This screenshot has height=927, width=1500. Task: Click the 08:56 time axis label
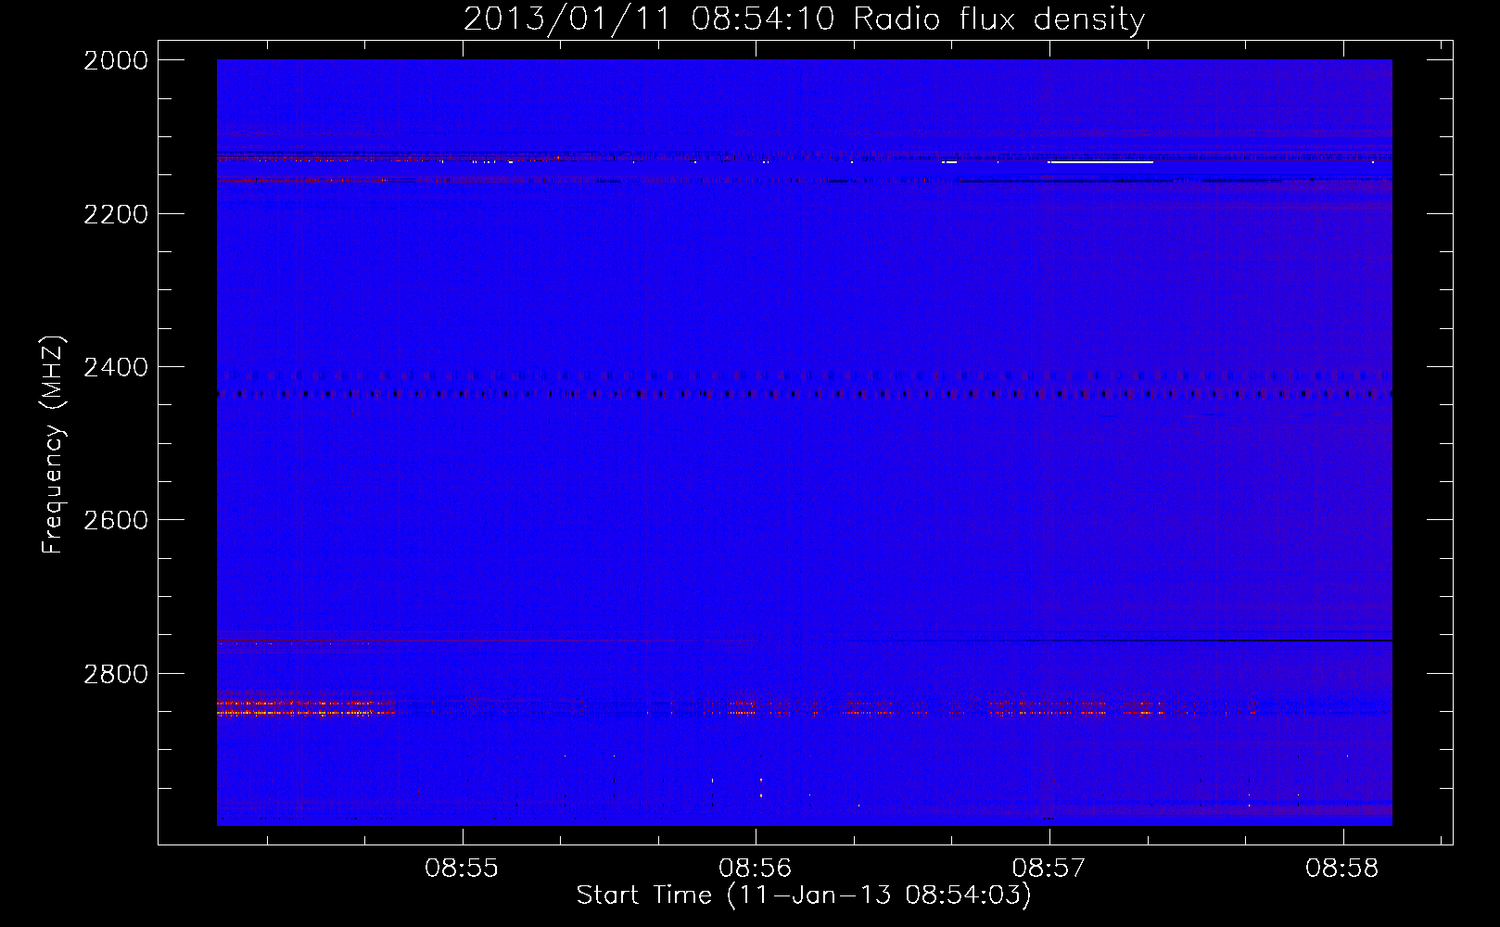tap(756, 869)
